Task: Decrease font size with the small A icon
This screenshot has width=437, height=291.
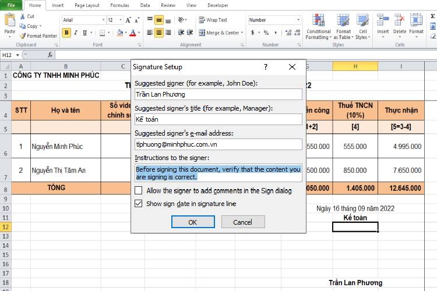Action: pos(137,20)
